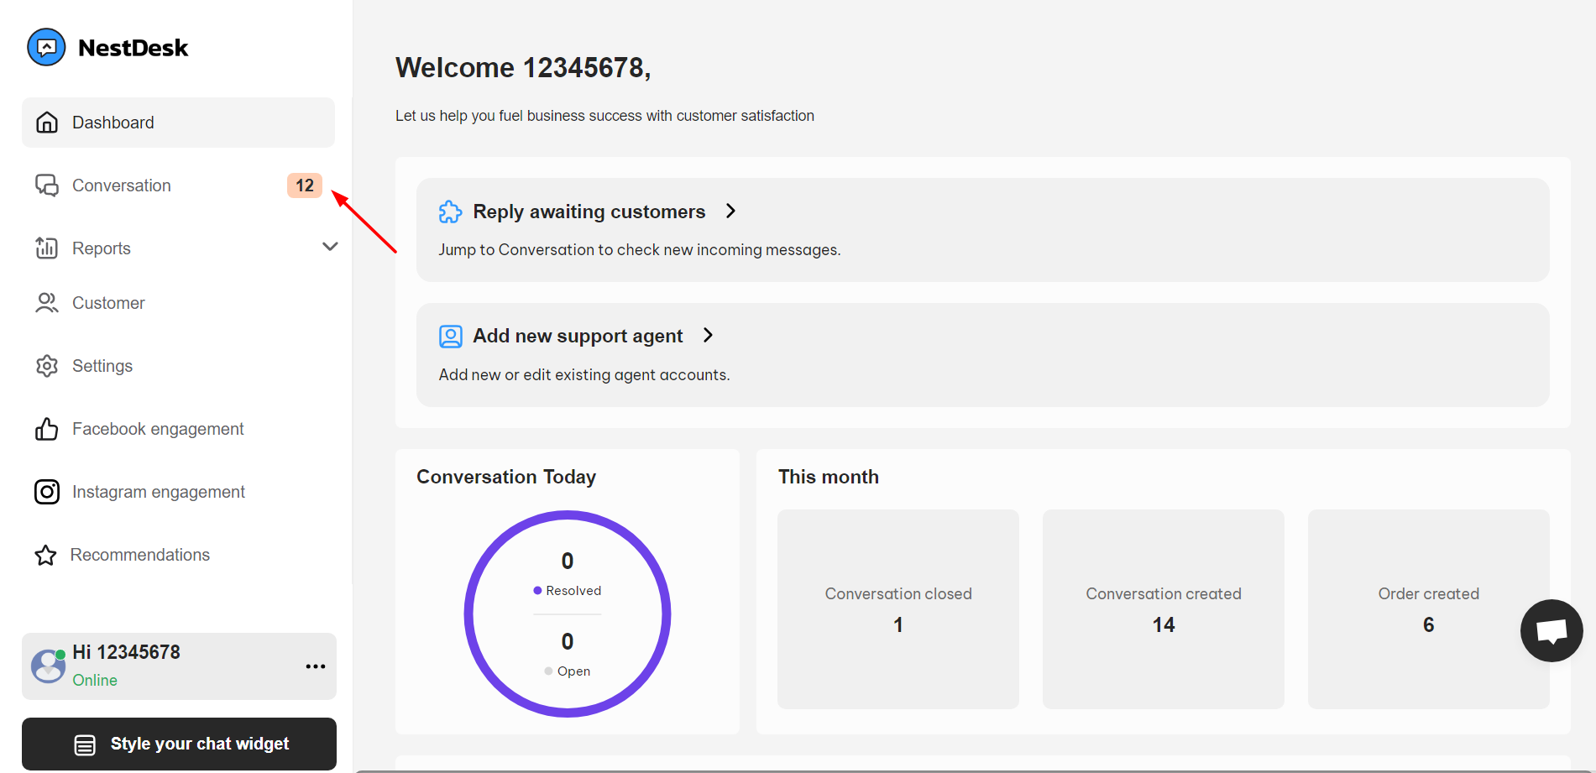This screenshot has height=773, width=1596.
Task: Click the Add new support agent heading
Action: point(578,336)
